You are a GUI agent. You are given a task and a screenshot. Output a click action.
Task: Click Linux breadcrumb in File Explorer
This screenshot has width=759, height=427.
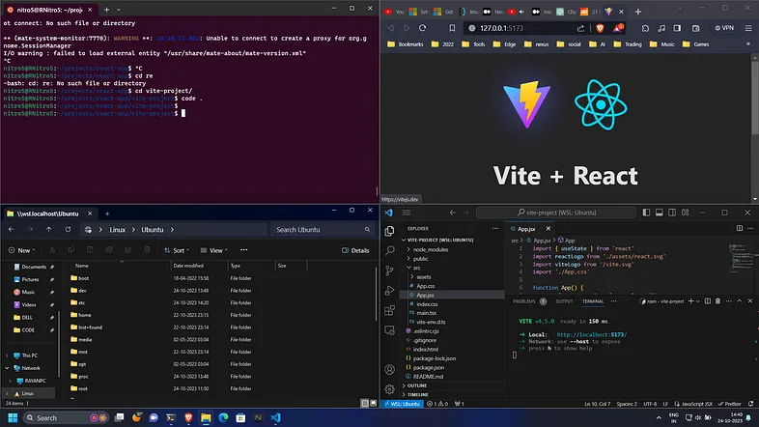coord(117,230)
